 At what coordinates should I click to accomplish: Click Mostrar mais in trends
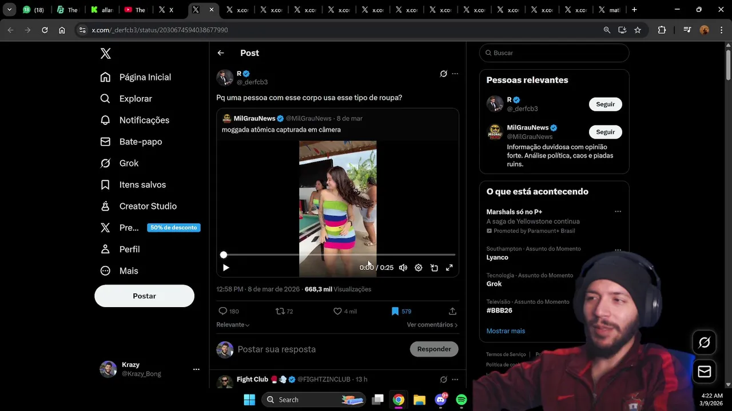506,331
